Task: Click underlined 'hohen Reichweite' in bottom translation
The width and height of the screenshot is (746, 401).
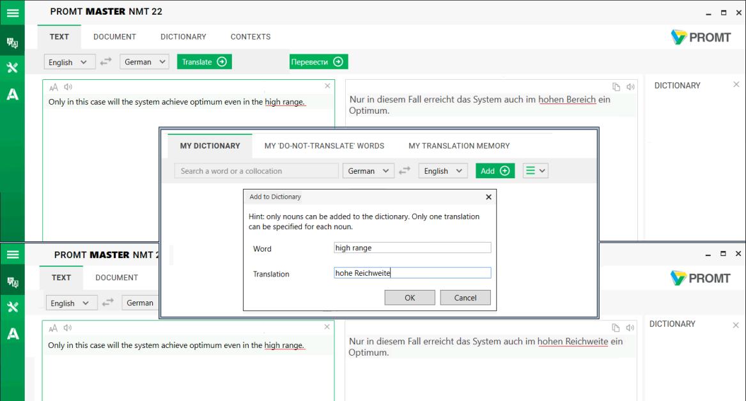Action: point(573,341)
